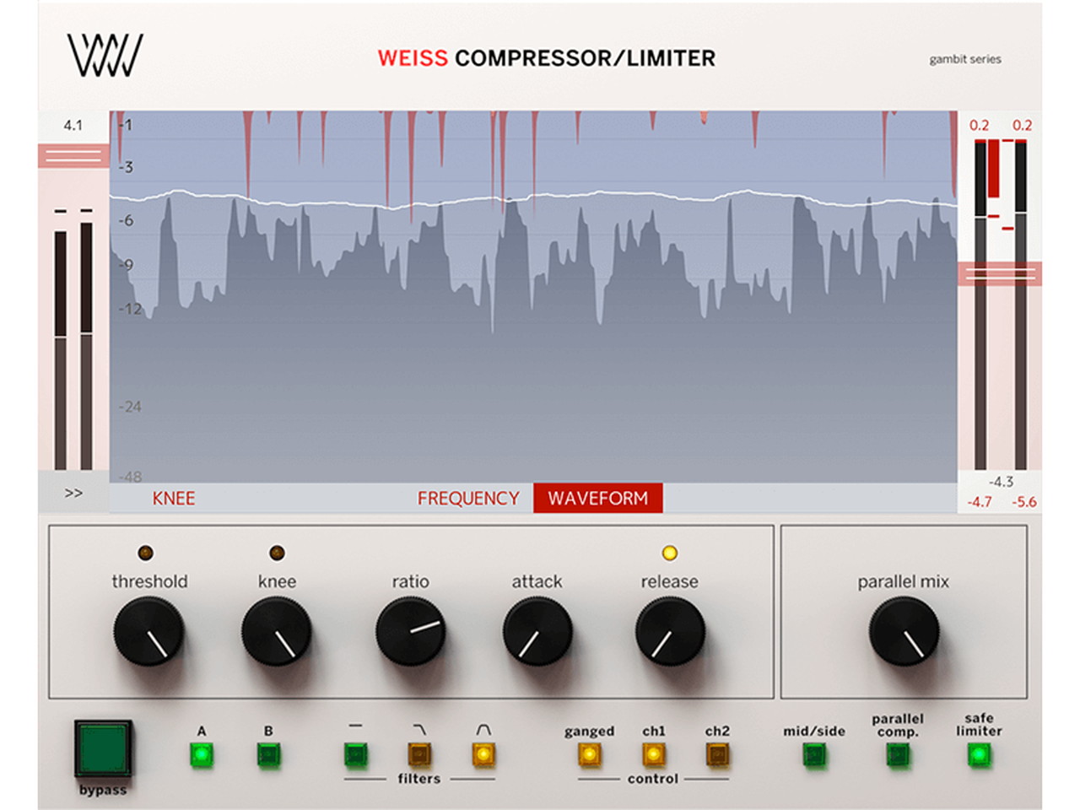The height and width of the screenshot is (810, 1080).
Task: Select the WAVEFORM view tab
Action: [597, 499]
